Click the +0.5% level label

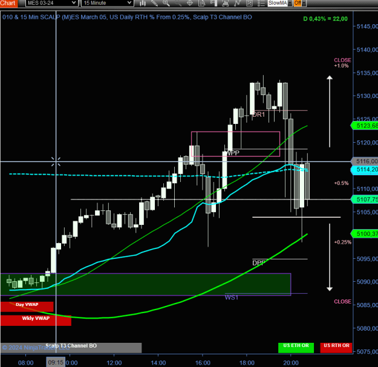(x=341, y=183)
